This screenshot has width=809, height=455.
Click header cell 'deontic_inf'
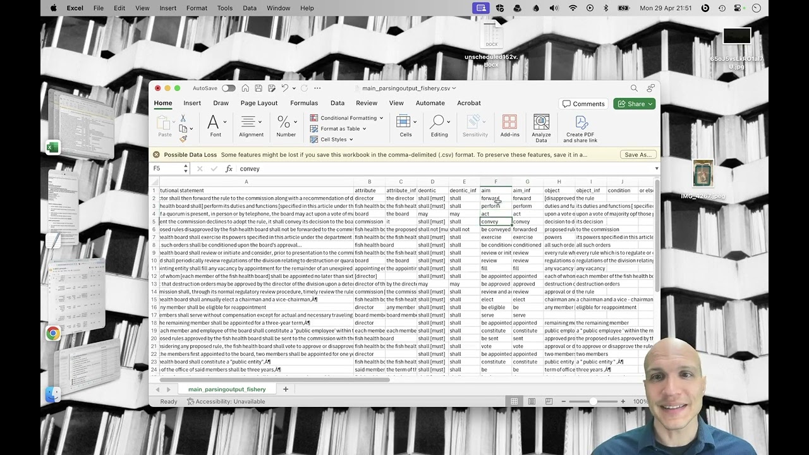(464, 190)
